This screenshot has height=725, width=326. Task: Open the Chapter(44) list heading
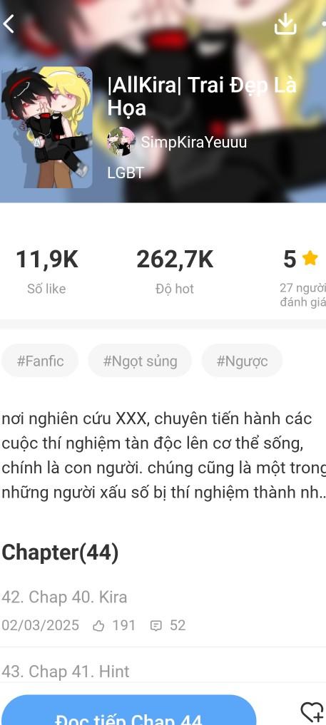click(x=60, y=552)
